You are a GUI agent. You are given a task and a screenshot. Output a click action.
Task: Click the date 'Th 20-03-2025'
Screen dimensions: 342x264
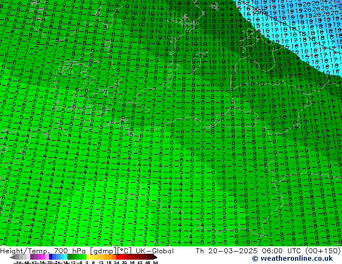[x=227, y=251]
